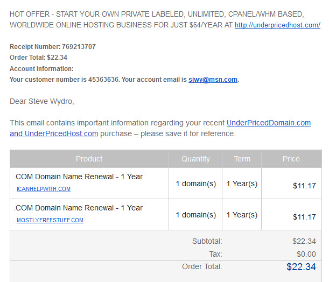
Task: Click the Subtotal $22.34 amount
Action: pyautogui.click(x=304, y=241)
